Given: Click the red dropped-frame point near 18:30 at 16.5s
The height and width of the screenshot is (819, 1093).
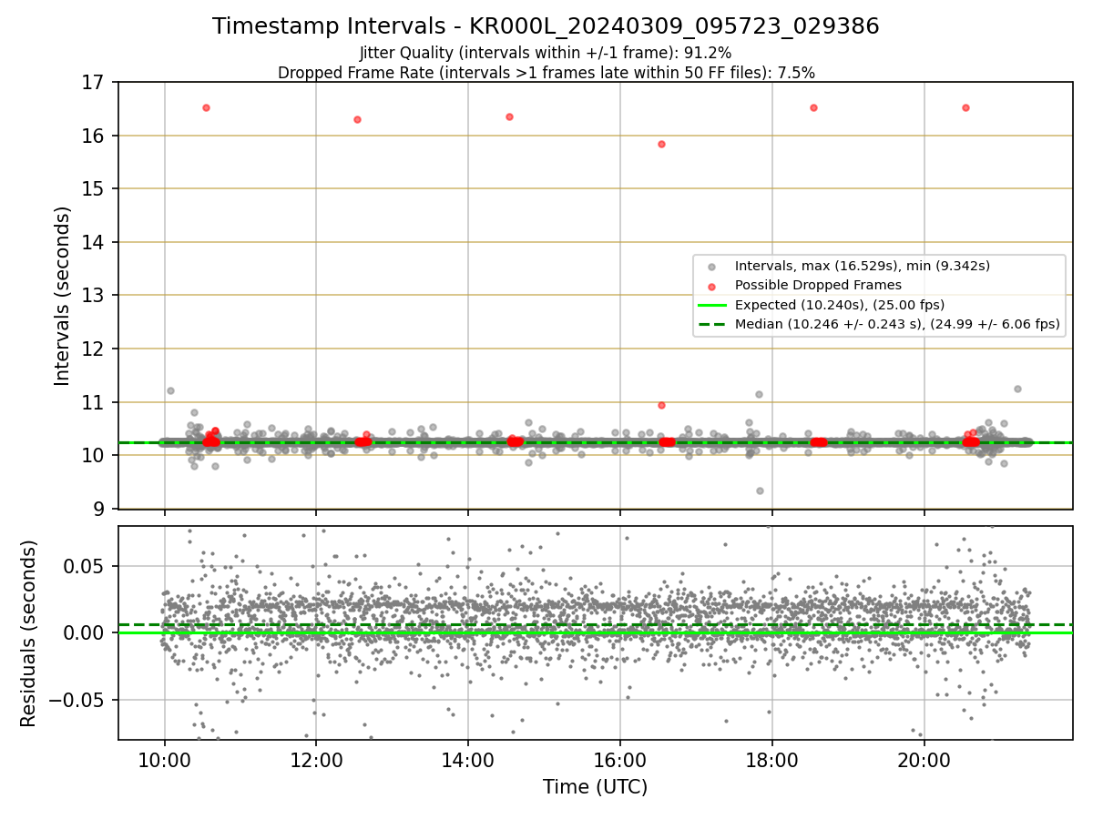Looking at the screenshot, I should 813,107.
